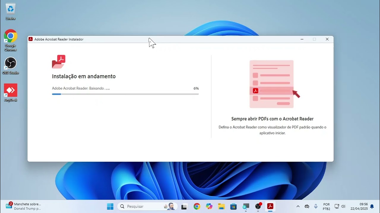Click the Instalação em andamento heading

84,76
